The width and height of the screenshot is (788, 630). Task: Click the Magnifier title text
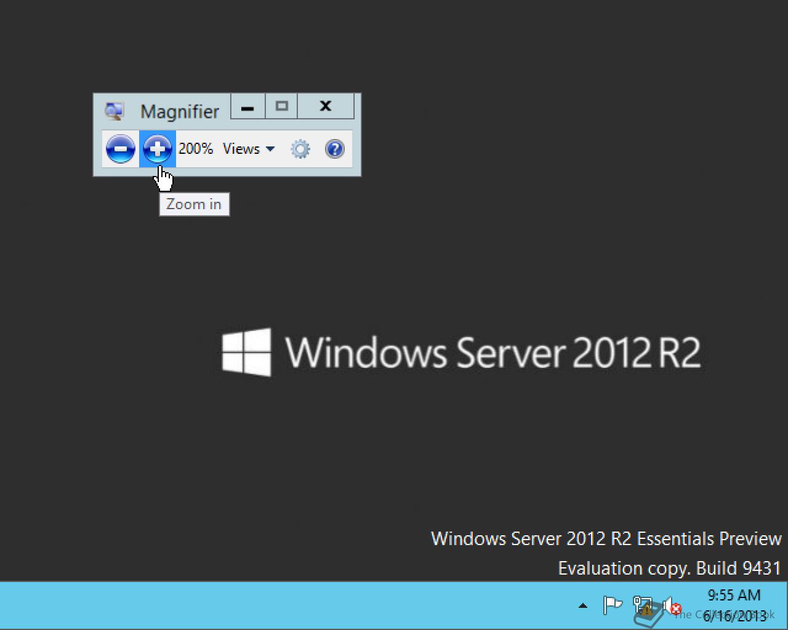tap(180, 111)
